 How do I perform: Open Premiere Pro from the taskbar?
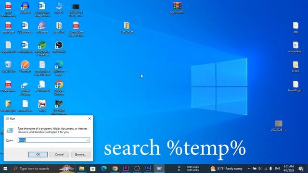[126, 168]
